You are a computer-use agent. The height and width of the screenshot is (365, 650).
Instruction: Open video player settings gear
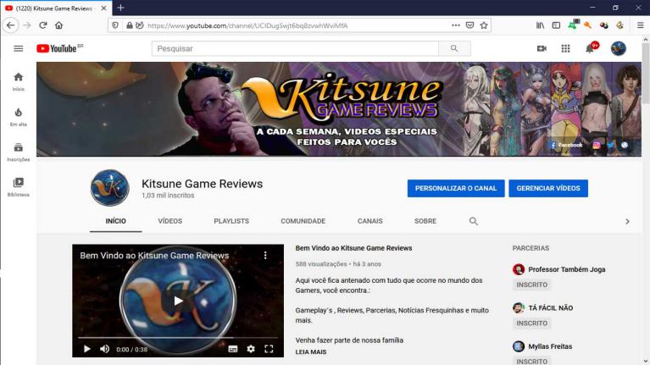(251, 348)
